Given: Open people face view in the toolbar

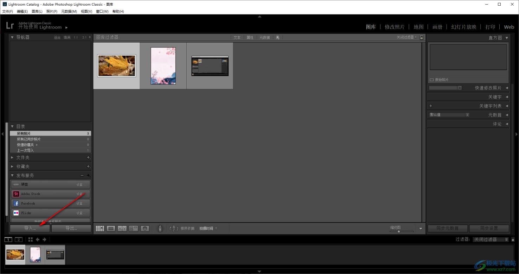Looking at the screenshot, I should 145,229.
